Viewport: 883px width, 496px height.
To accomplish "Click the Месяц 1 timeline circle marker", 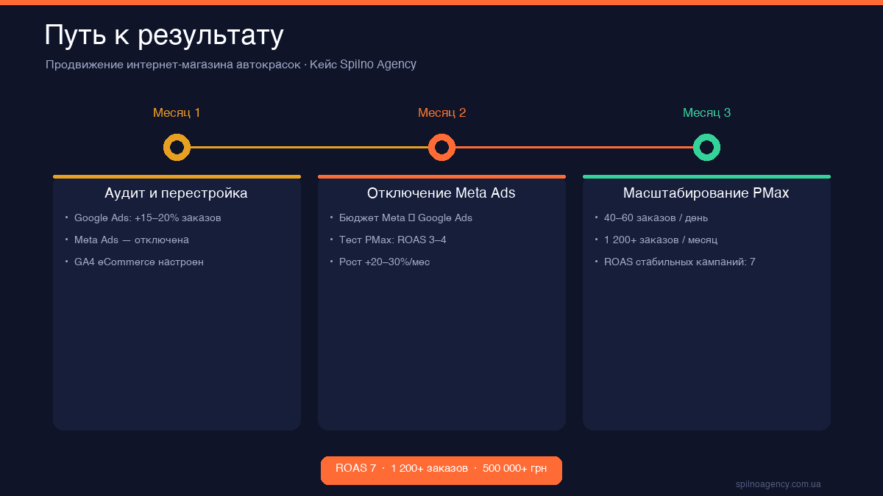I will pyautogui.click(x=177, y=148).
